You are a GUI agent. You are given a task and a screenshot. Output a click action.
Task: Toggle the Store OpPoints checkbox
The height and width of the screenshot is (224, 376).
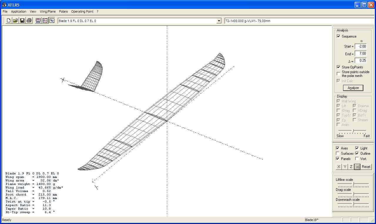point(338,67)
